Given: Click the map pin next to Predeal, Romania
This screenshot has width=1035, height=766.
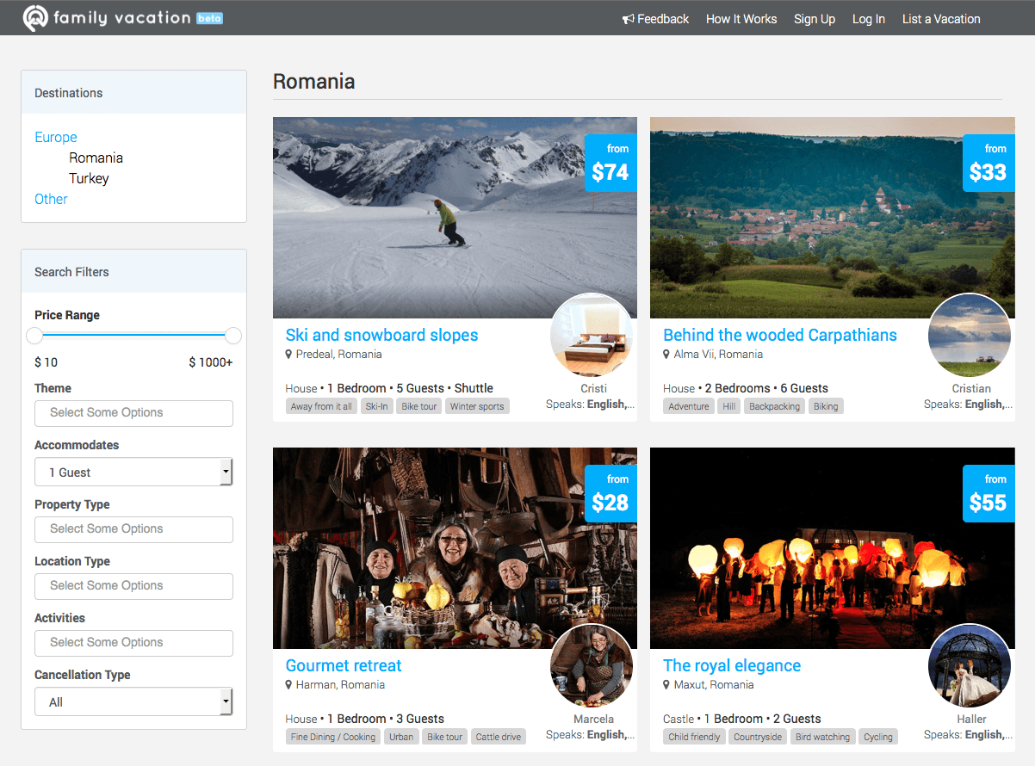Looking at the screenshot, I should (x=289, y=355).
